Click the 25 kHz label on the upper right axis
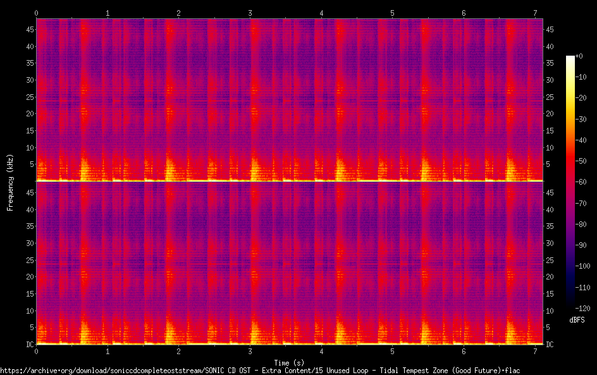This screenshot has height=375, width=597. [550, 97]
